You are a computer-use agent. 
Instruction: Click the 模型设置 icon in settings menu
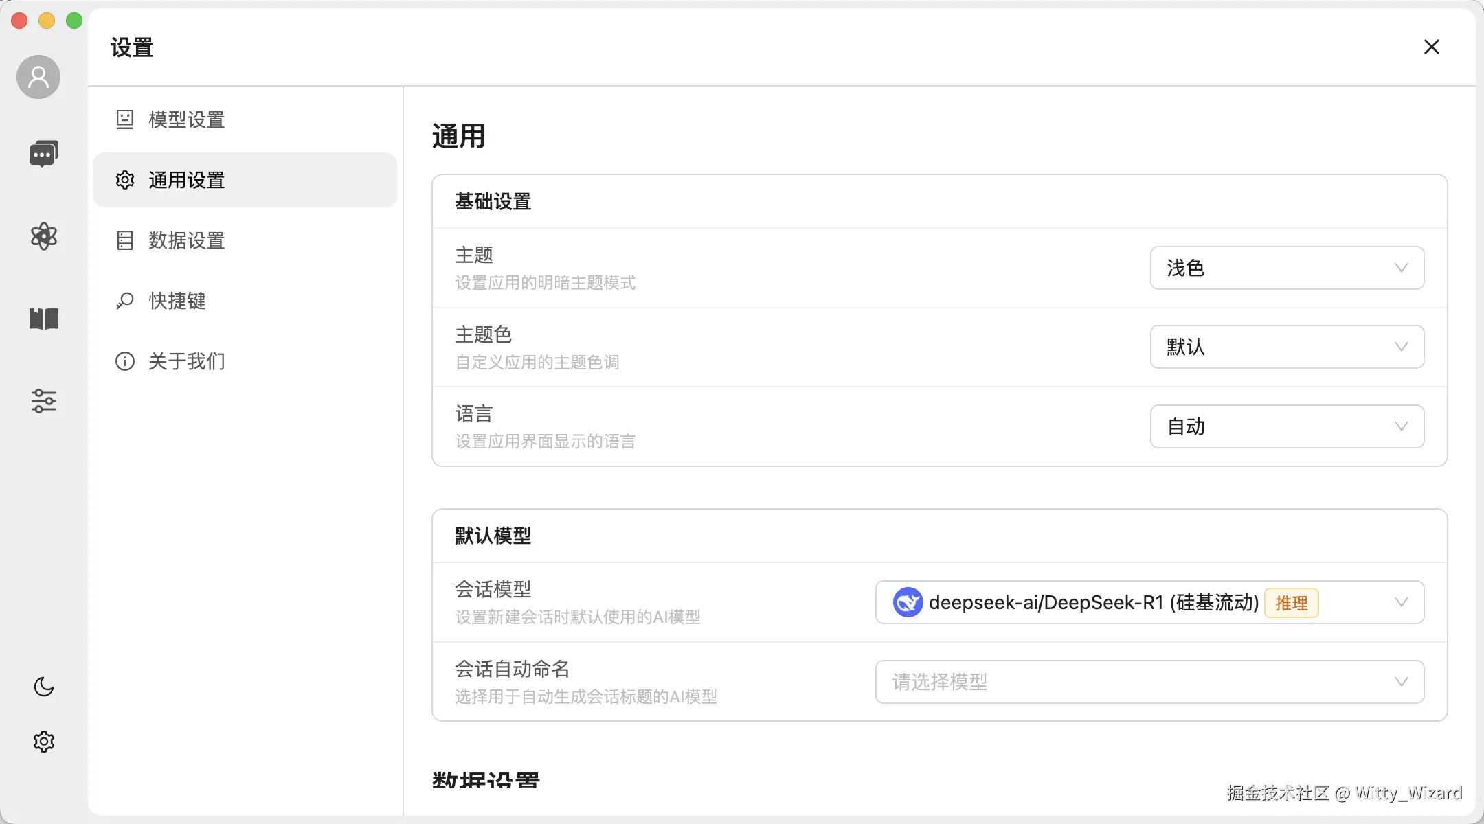(x=124, y=119)
